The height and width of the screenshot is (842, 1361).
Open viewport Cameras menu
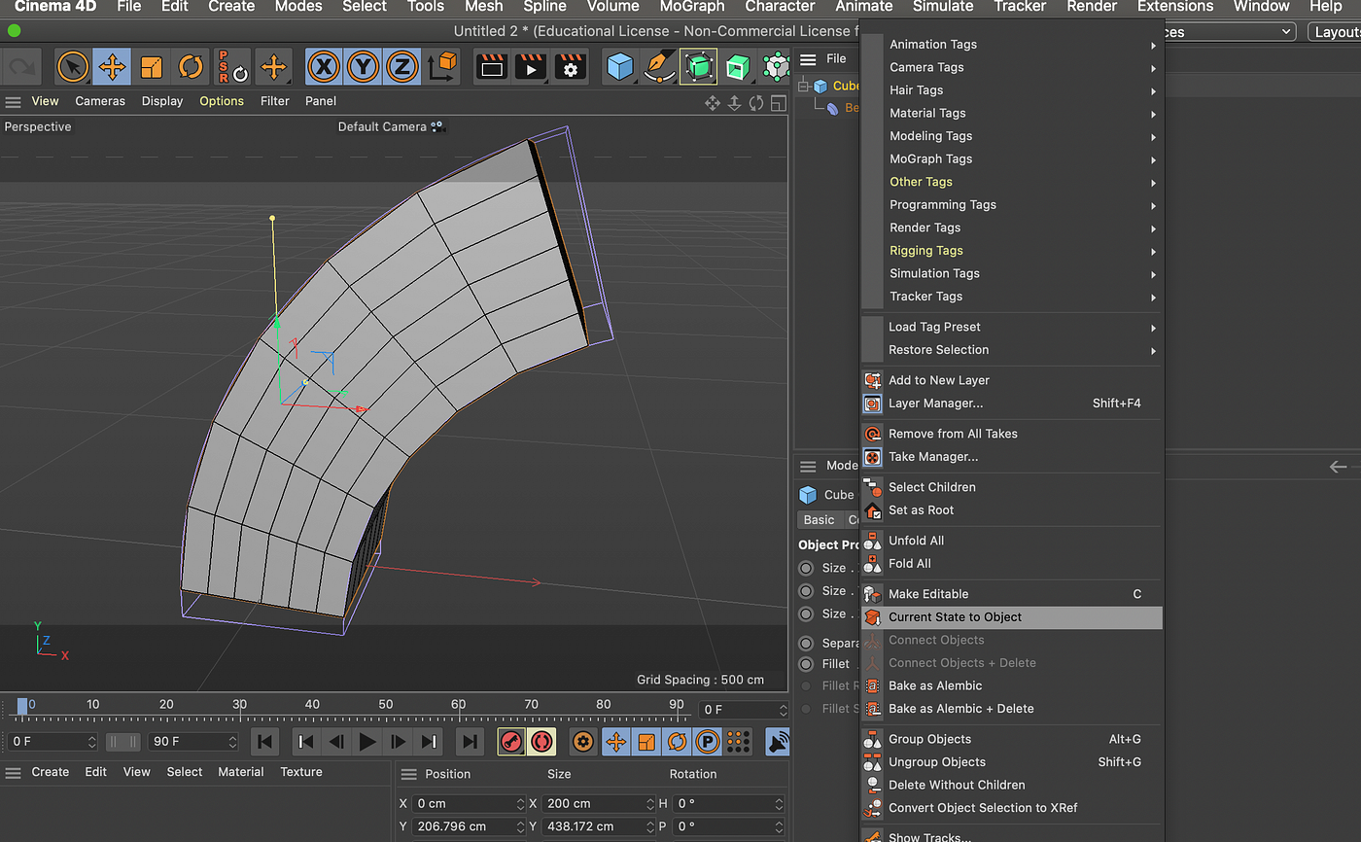tap(100, 101)
